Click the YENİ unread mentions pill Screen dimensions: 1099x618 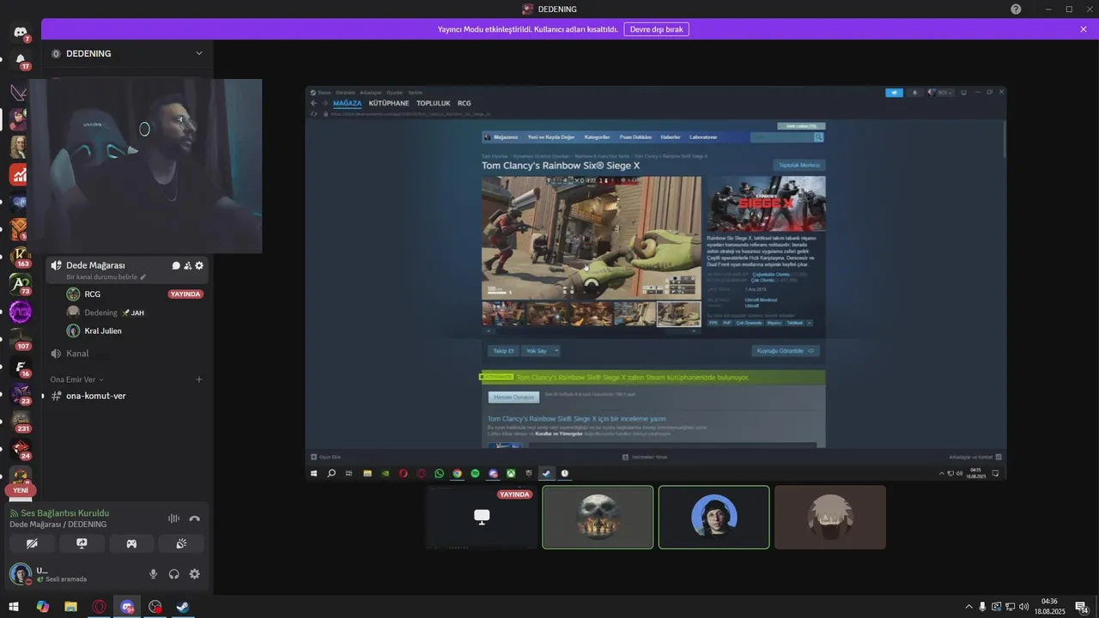coord(21,490)
